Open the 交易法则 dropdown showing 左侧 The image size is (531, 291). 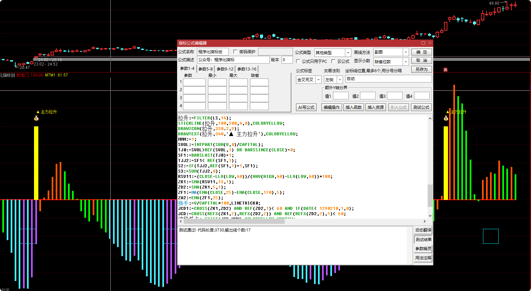(x=340, y=80)
